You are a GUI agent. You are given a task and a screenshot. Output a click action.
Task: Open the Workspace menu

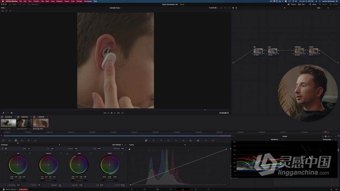click(88, 1)
